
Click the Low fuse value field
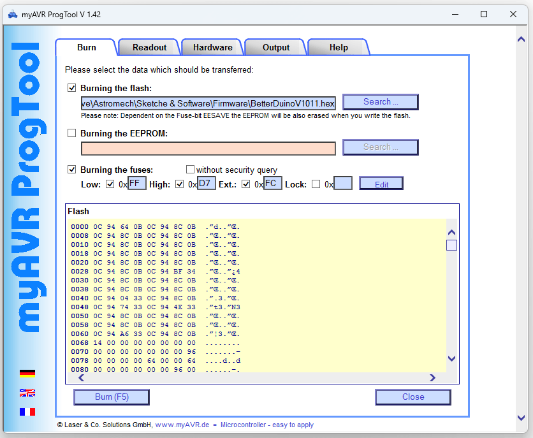click(137, 184)
